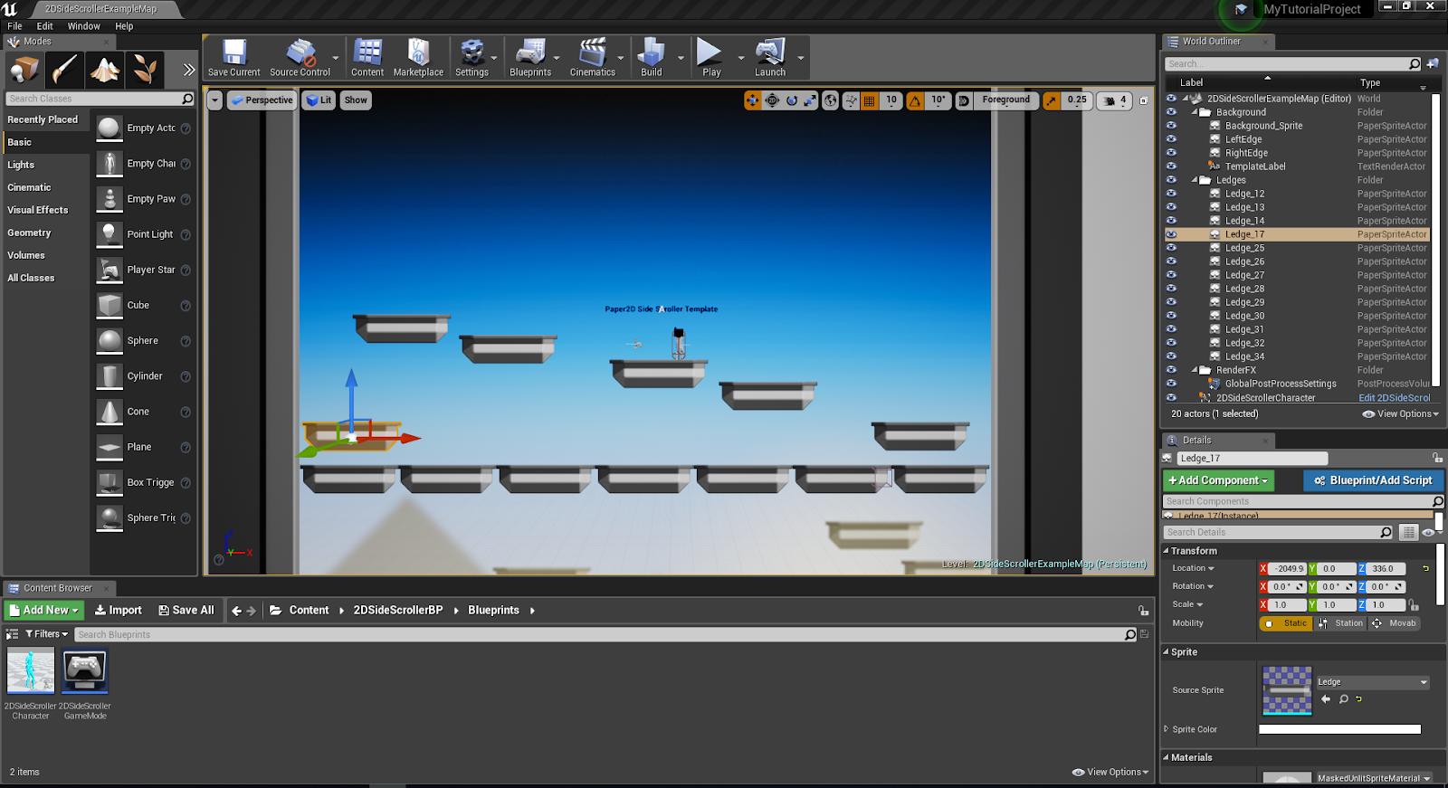Expand the Sprite Color property

[1166, 728]
